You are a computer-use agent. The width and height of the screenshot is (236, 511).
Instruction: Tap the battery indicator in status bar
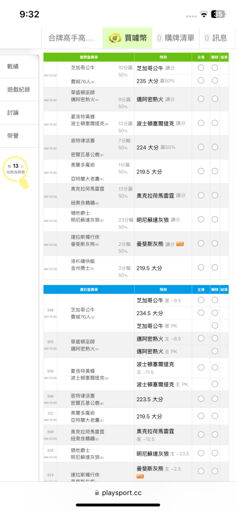pyautogui.click(x=218, y=14)
